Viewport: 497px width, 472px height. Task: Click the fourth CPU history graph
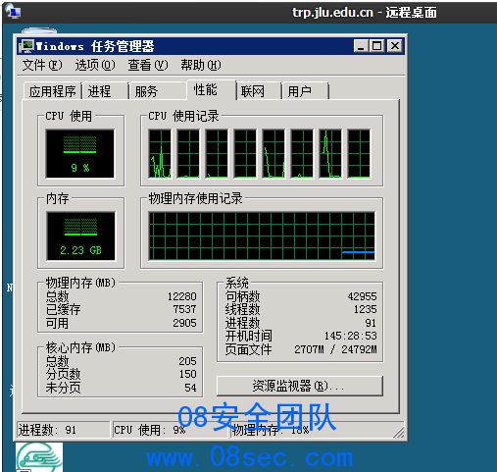tap(245, 153)
